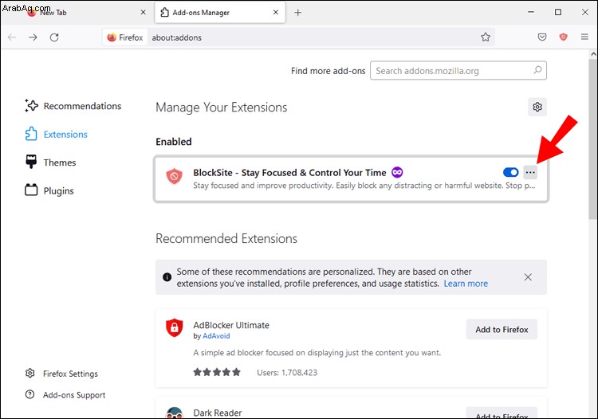
Task: Dismiss the personalized recommendations notice
Action: 528,277
